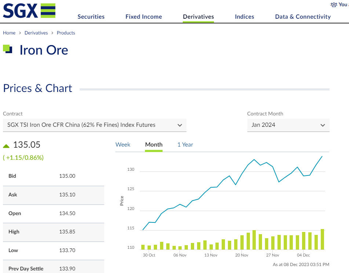Click the final point of the price line

pyautogui.click(x=322, y=156)
